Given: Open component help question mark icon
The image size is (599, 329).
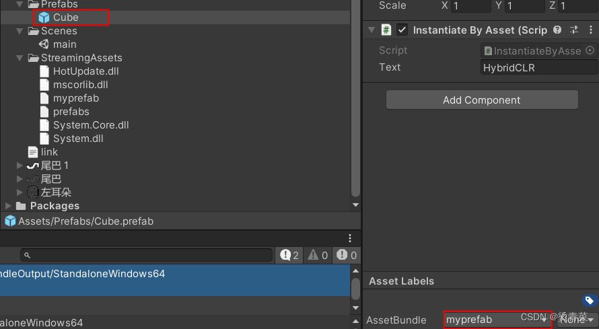Looking at the screenshot, I should point(557,30).
